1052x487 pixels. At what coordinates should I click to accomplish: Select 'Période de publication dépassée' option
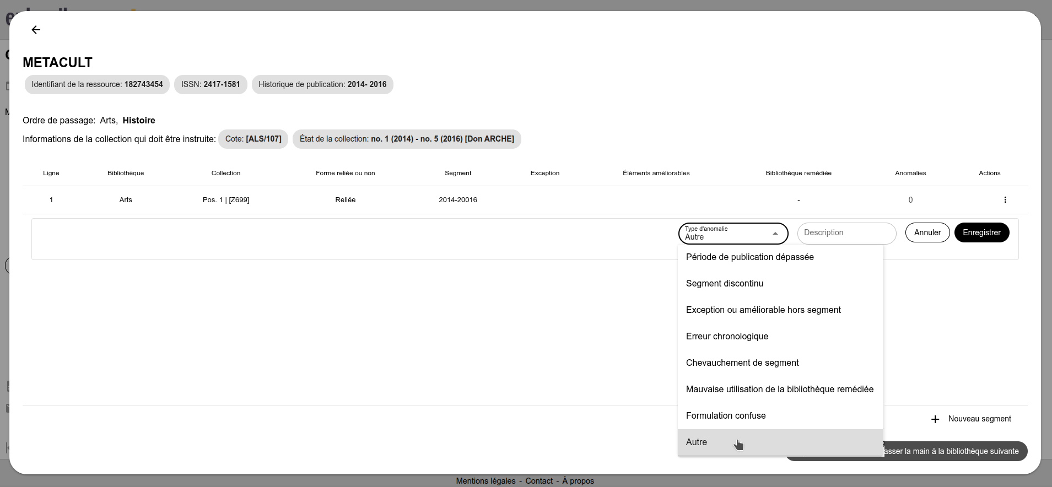(x=749, y=257)
